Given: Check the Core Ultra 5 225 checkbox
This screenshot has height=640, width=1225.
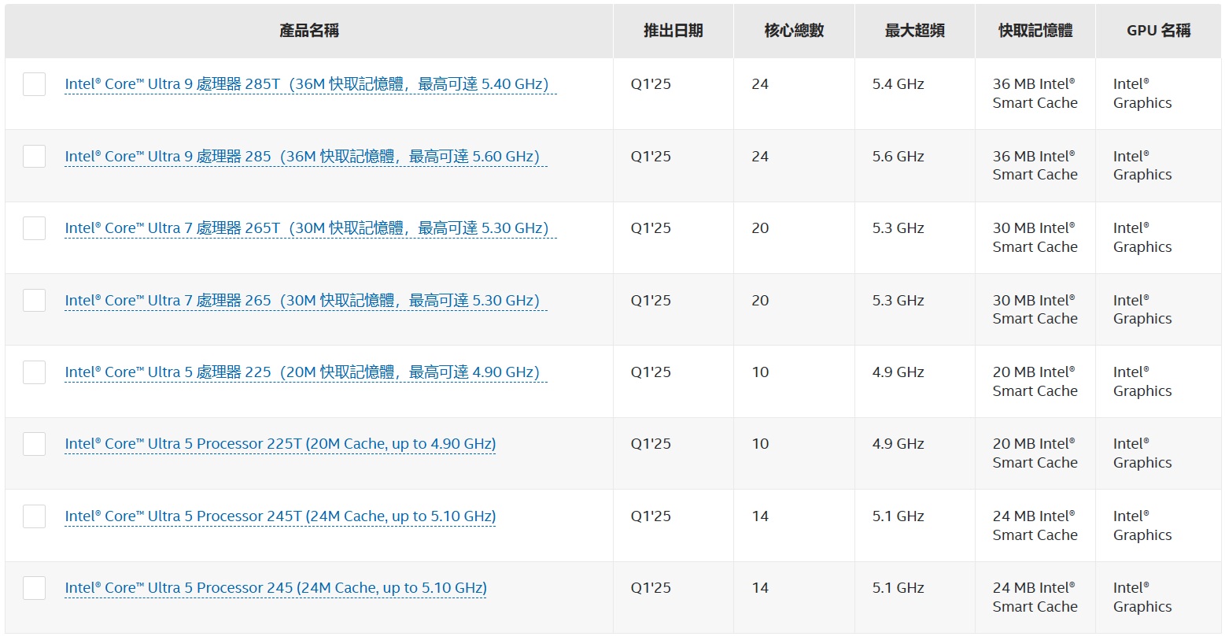Looking at the screenshot, I should [34, 372].
